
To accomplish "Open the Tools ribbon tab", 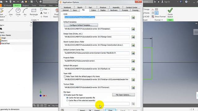I will click(x=34, y=6).
